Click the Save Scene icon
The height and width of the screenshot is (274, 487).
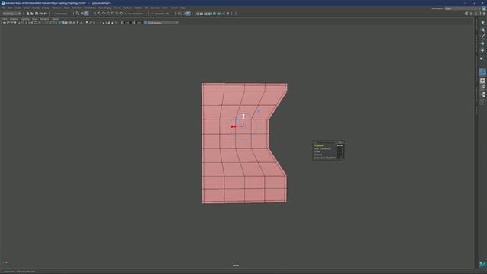click(37, 14)
